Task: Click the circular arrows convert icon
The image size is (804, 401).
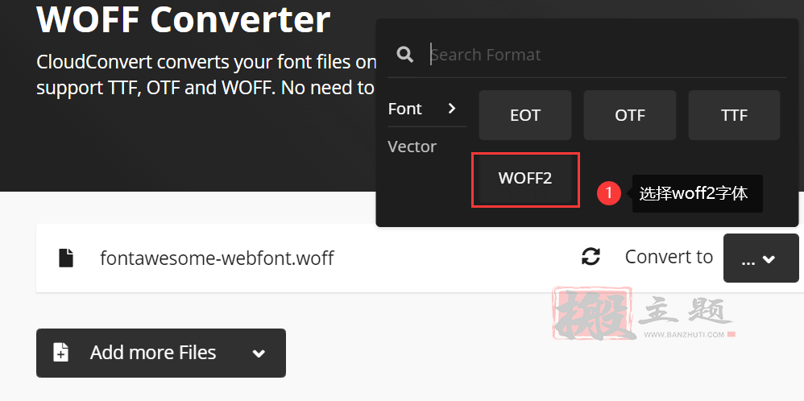Action: click(x=591, y=256)
